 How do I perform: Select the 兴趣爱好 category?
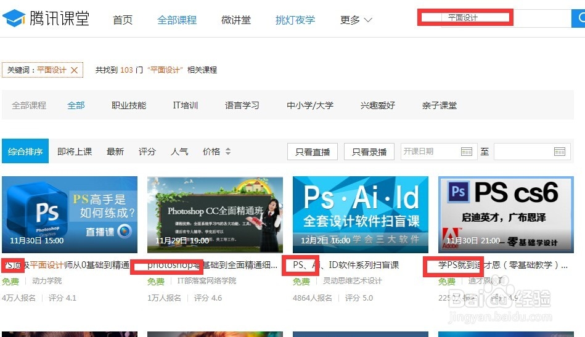point(378,105)
